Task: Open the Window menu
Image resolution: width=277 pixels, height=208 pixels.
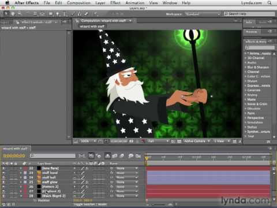Action: point(170,3)
